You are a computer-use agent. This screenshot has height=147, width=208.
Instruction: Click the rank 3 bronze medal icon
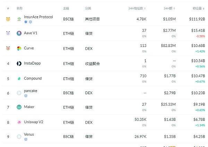coord(8,48)
